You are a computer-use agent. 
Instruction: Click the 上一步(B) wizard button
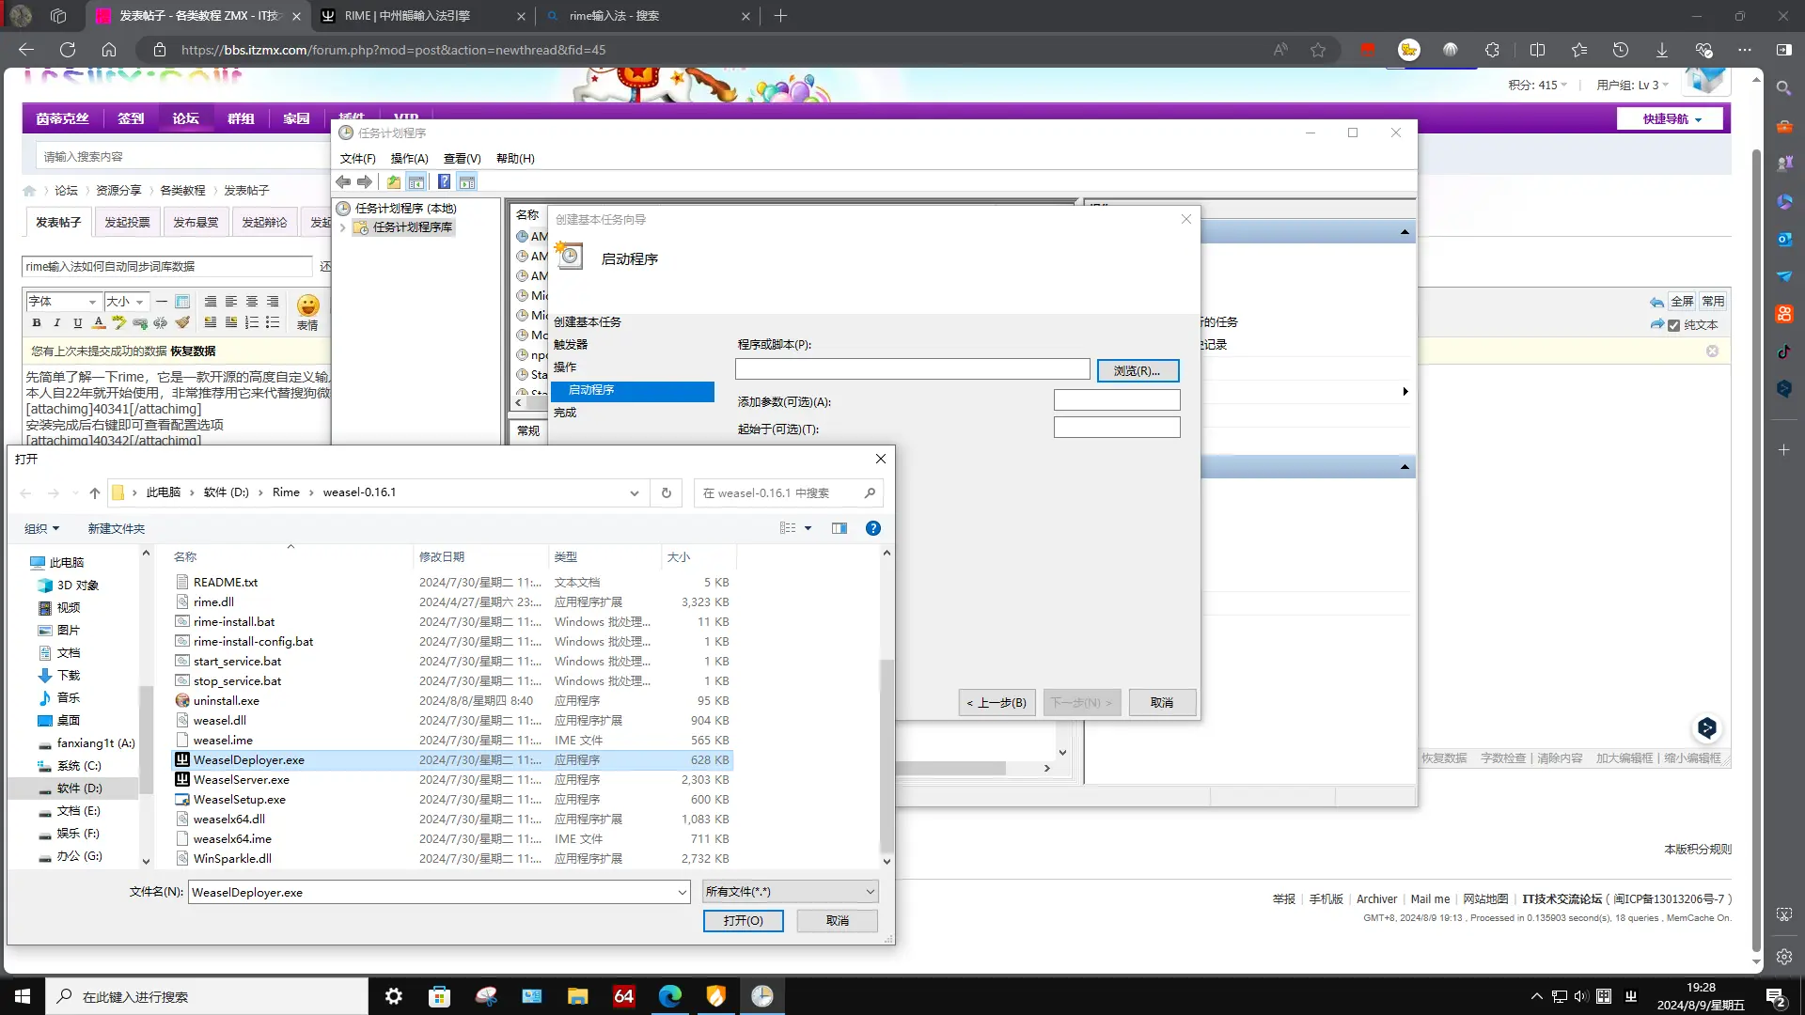pos(997,703)
